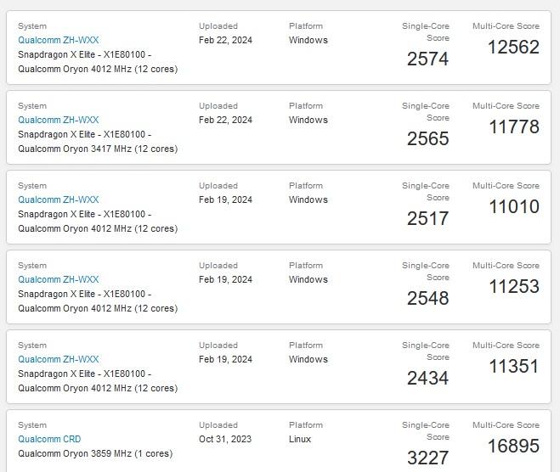The width and height of the screenshot is (560, 472).
Task: Open Qualcomm ZH-WXX result scoring 11778 multi-core
Action: (58, 120)
